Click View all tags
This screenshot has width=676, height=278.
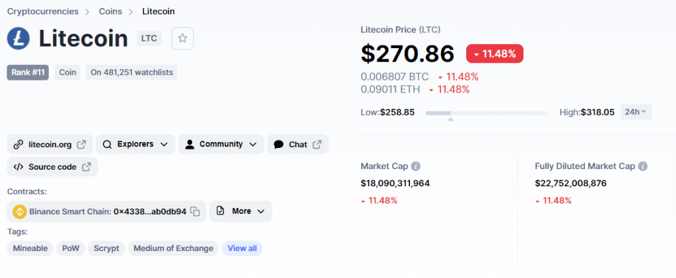coord(242,248)
